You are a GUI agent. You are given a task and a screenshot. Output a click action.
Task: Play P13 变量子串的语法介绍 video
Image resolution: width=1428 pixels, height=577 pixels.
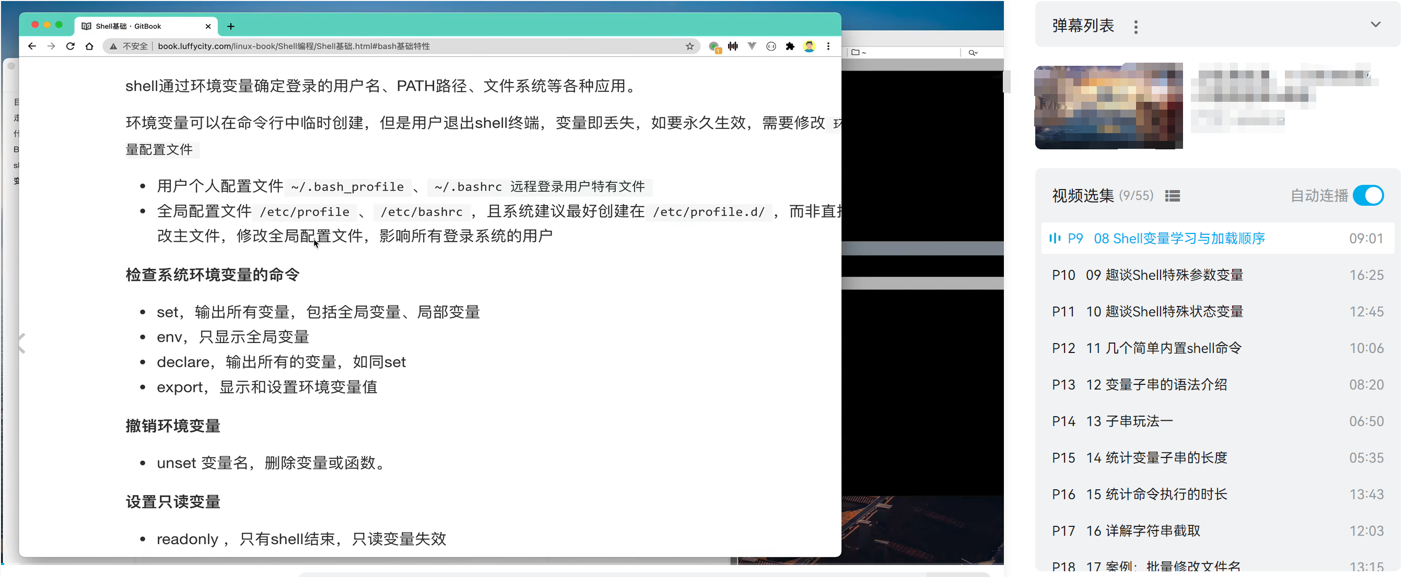tap(1156, 385)
